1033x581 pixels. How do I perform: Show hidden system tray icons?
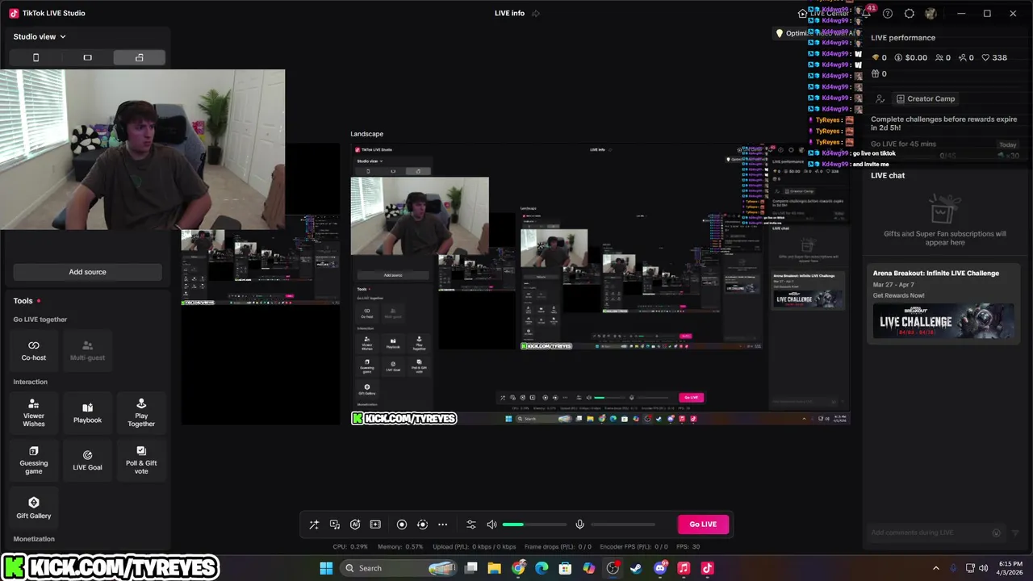(936, 568)
